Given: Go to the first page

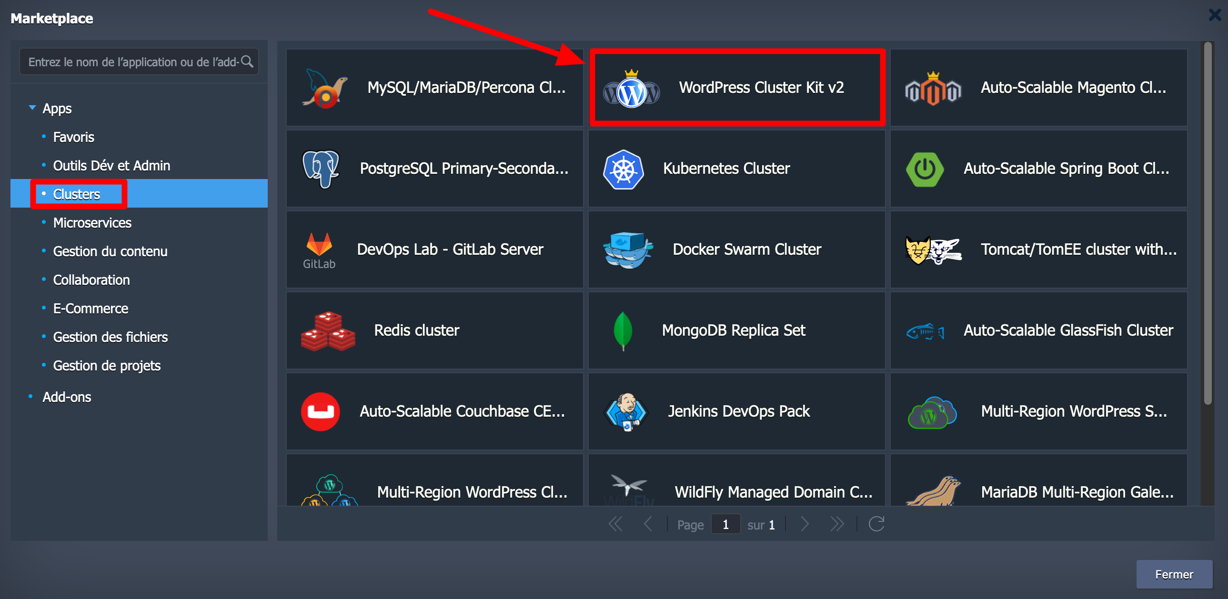Looking at the screenshot, I should coord(615,525).
